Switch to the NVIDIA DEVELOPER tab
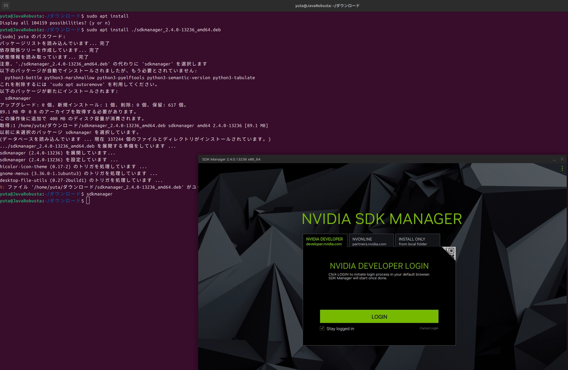The width and height of the screenshot is (568, 370). pos(325,241)
